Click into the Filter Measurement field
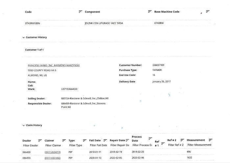230x163 pixels. click(x=199, y=145)
